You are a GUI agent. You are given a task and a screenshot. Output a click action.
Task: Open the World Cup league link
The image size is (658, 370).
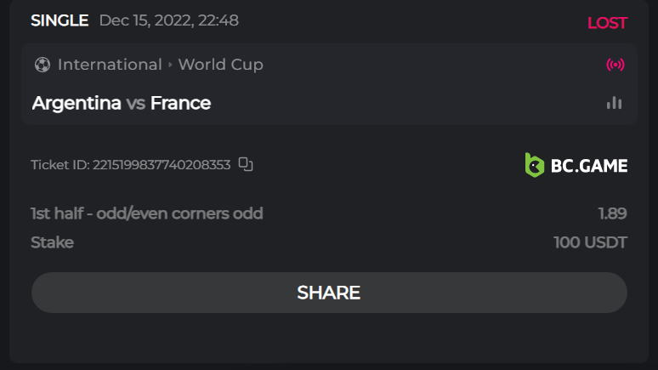click(221, 65)
